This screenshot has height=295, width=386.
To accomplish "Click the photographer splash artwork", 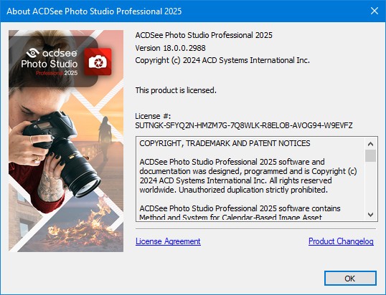I will [x=66, y=141].
